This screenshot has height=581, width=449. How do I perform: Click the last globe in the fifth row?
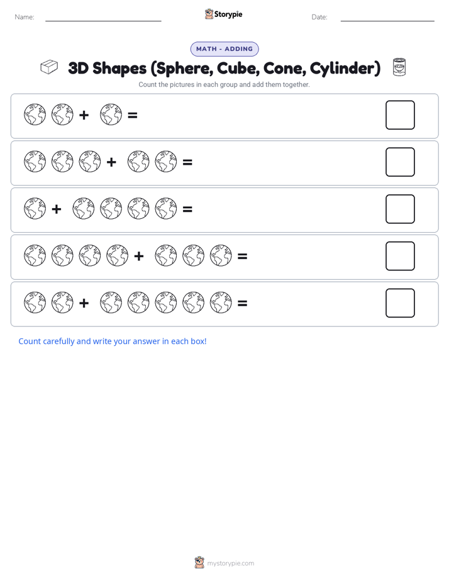221,302
